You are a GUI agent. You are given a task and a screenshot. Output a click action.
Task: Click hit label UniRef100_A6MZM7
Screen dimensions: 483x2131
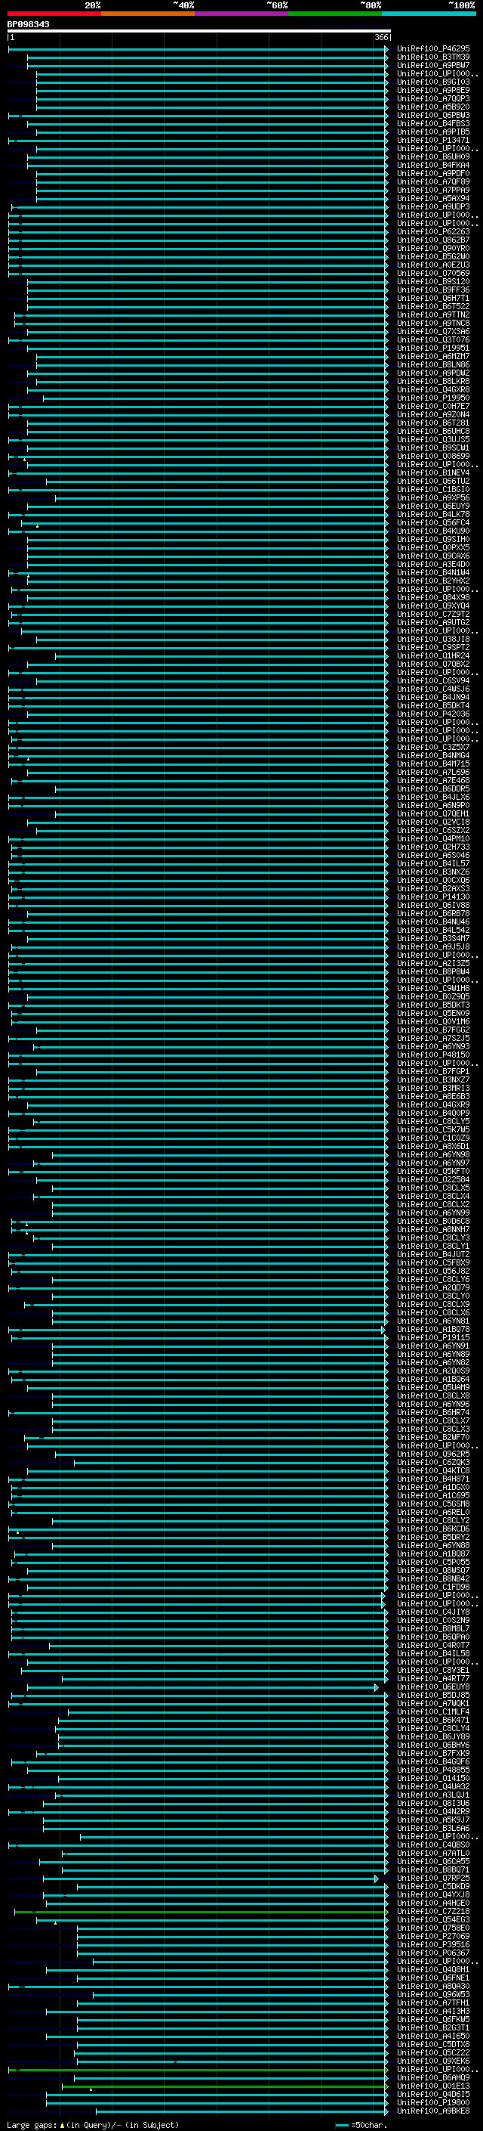(432, 357)
